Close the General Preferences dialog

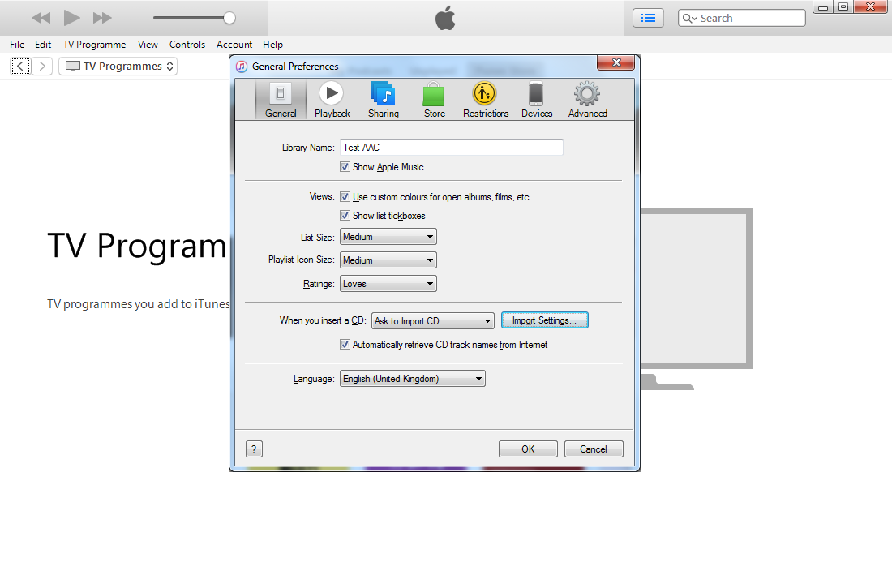[616, 62]
